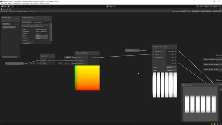This screenshot has width=222, height=125.
Task: Click the G output port on Sample Texture 2D
Action: (176, 57)
